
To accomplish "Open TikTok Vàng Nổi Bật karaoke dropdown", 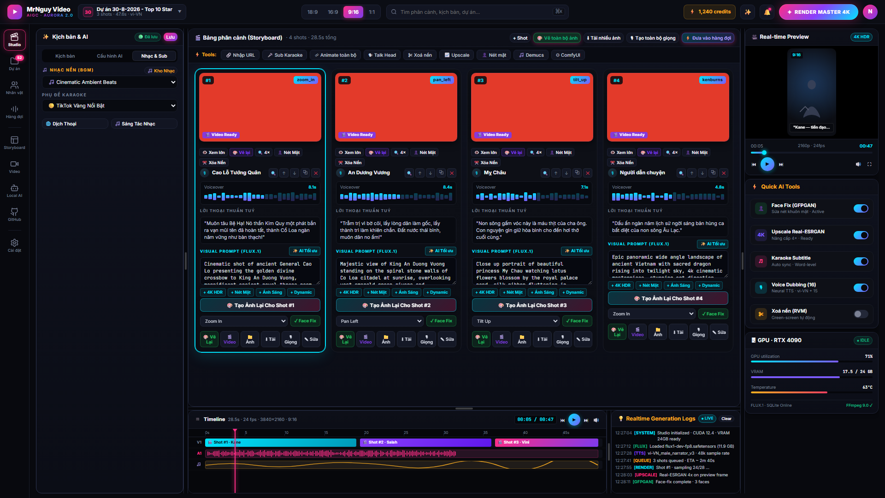I will (110, 106).
